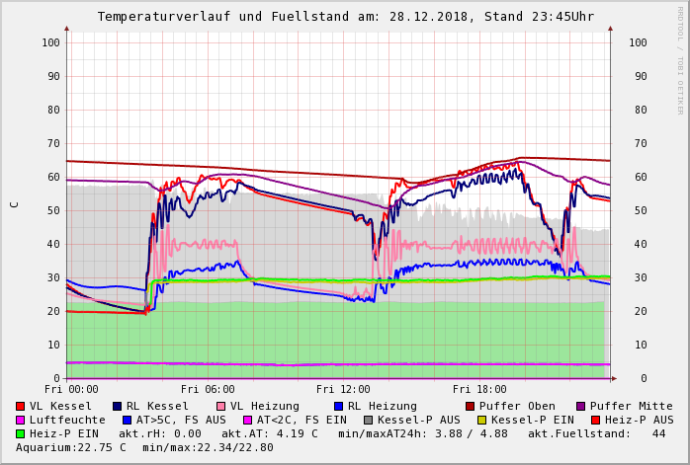Click the Fri 12:00 time axis label
Viewport: 690px width, 465px height.
[x=343, y=390]
